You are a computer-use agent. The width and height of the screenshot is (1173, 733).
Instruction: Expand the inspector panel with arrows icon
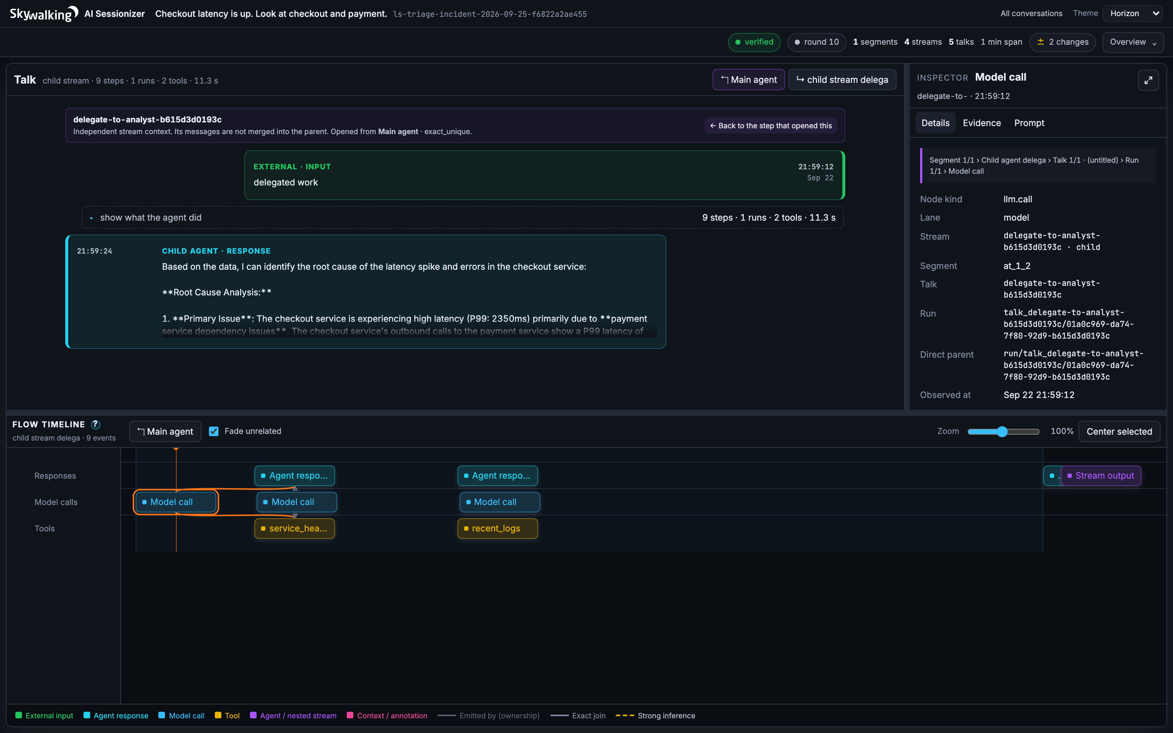pyautogui.click(x=1148, y=81)
